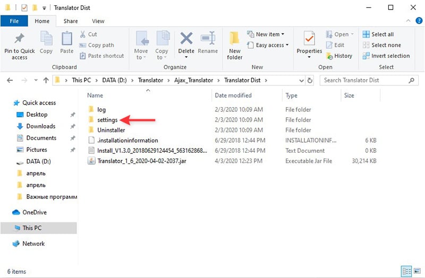Switch to Details view icon
This screenshot has width=425, height=278.
[406, 271]
